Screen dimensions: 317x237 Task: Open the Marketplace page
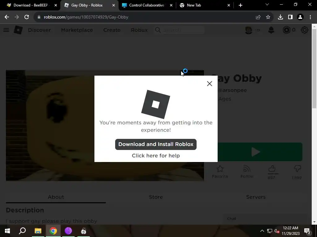[x=77, y=30]
